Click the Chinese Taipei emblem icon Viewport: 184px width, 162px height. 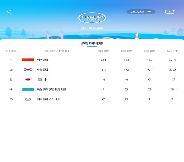[x=28, y=99]
